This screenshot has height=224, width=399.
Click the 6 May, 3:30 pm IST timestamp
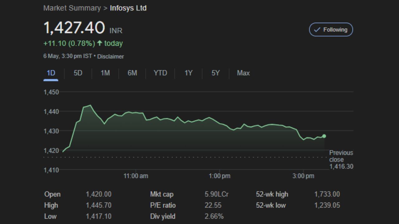(x=68, y=56)
